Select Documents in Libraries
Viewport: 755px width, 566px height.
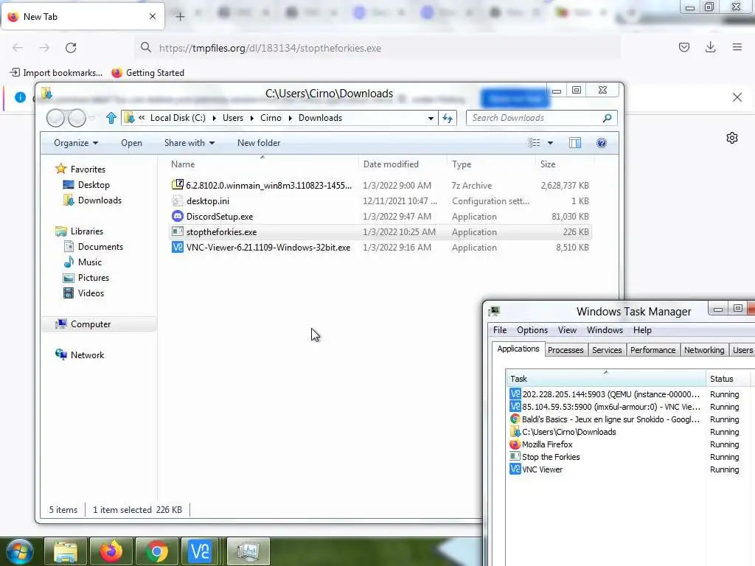(94, 247)
